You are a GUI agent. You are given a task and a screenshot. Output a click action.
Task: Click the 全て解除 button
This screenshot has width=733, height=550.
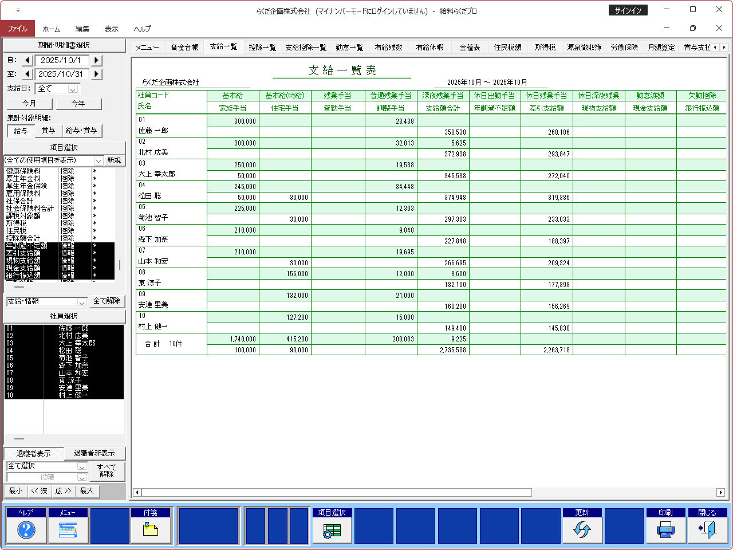[107, 301]
